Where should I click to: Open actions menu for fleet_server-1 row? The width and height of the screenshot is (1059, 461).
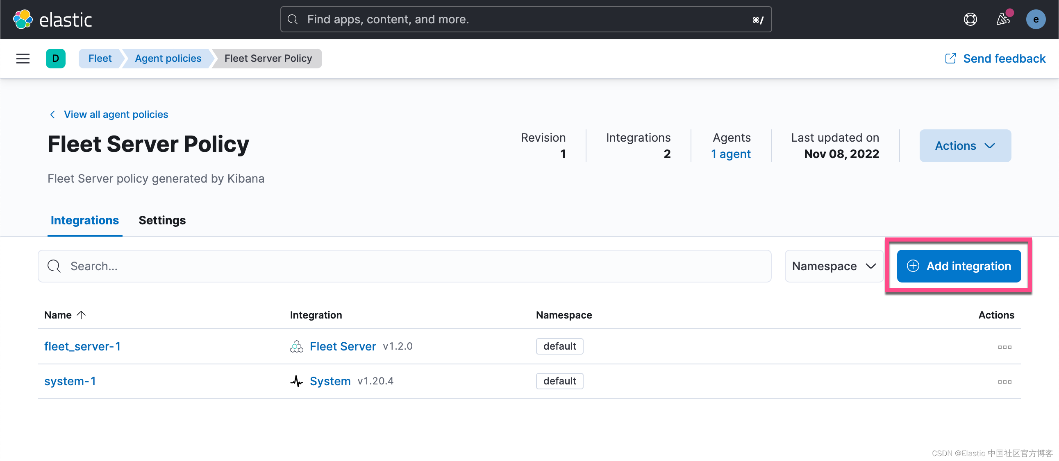point(1004,347)
